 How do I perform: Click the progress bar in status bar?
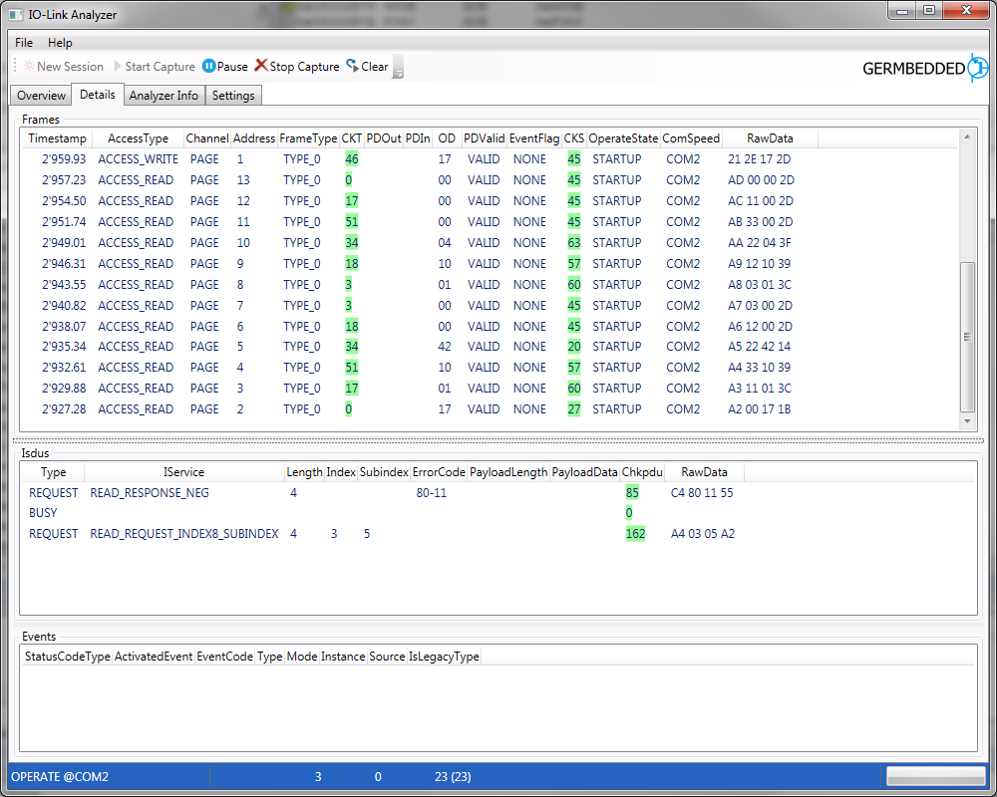coord(935,777)
